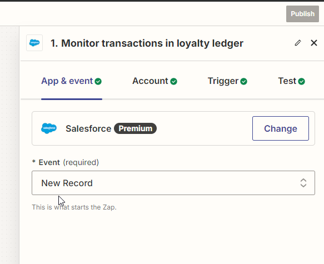Viewport: 324px width, 264px height.
Task: Click the pencil rename step icon
Action: coord(298,43)
